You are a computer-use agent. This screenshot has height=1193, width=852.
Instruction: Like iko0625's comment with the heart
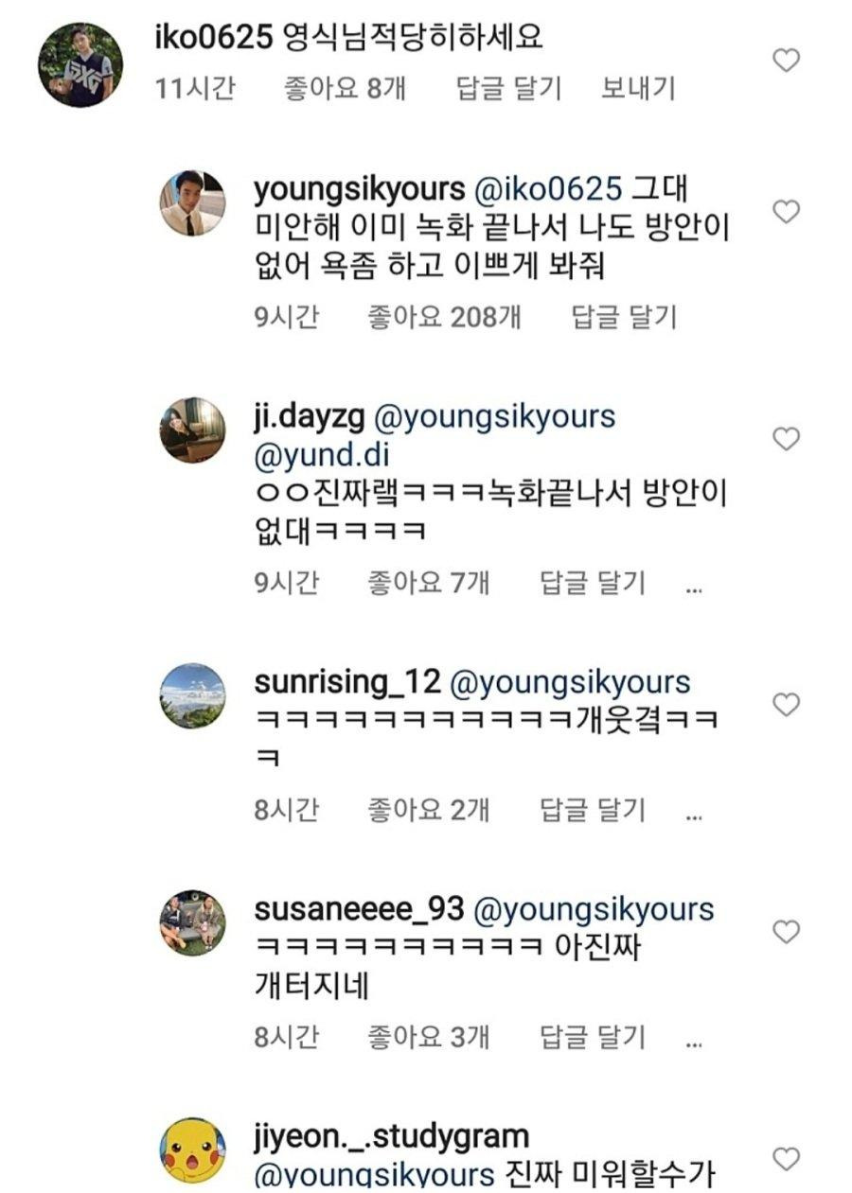point(787,61)
